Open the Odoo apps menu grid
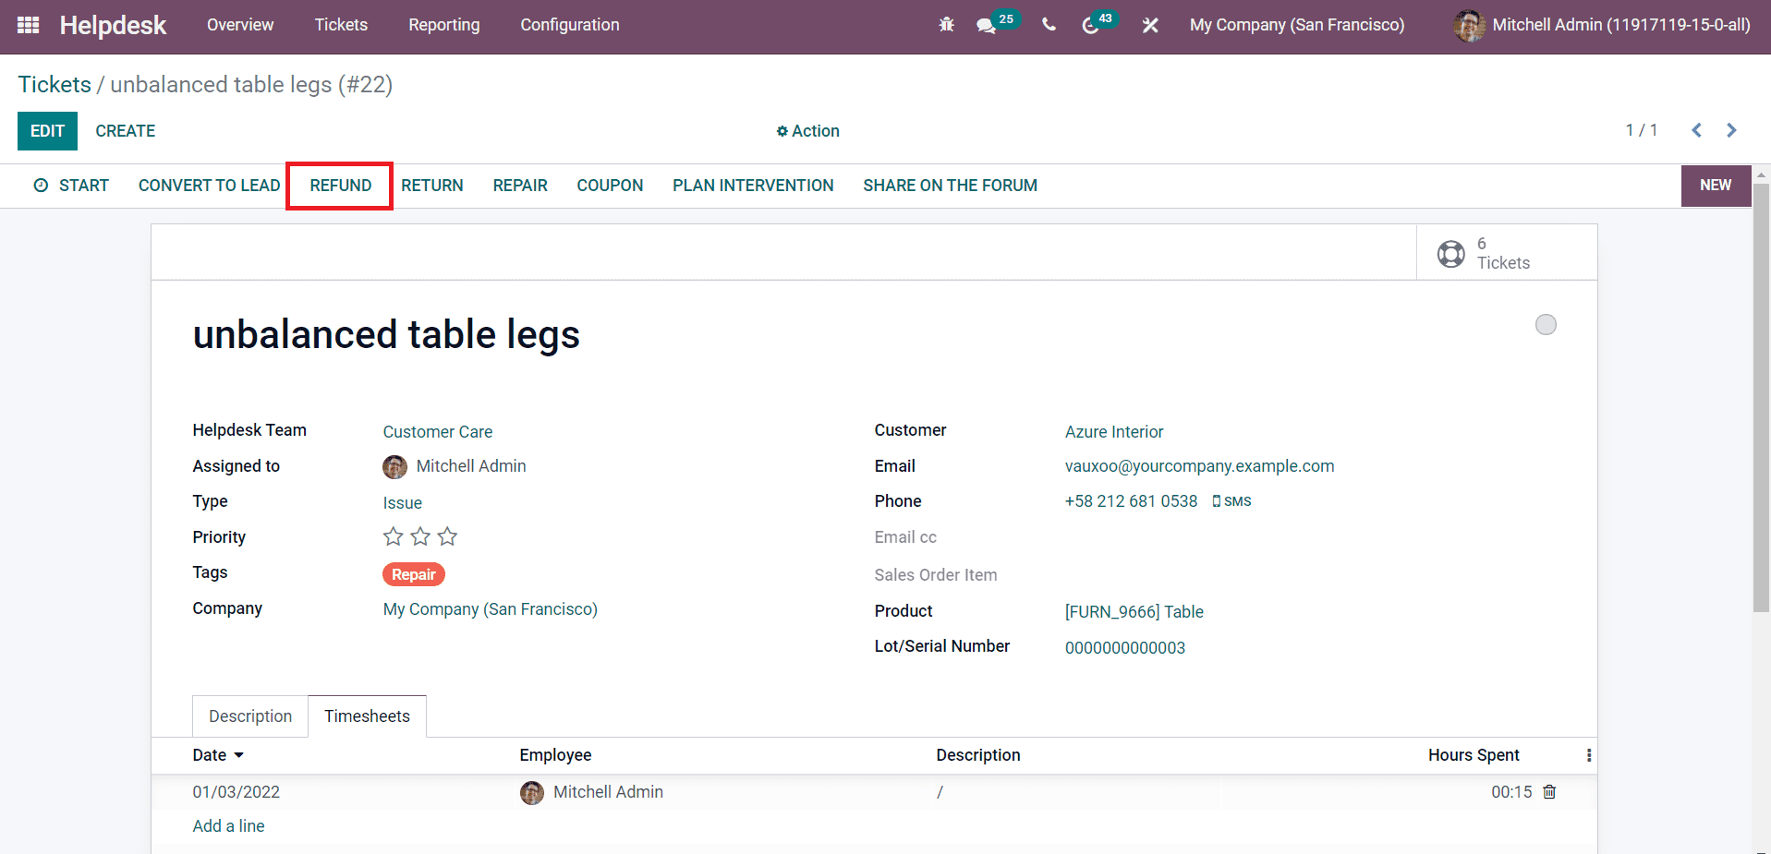1771x854 pixels. pos(28,25)
